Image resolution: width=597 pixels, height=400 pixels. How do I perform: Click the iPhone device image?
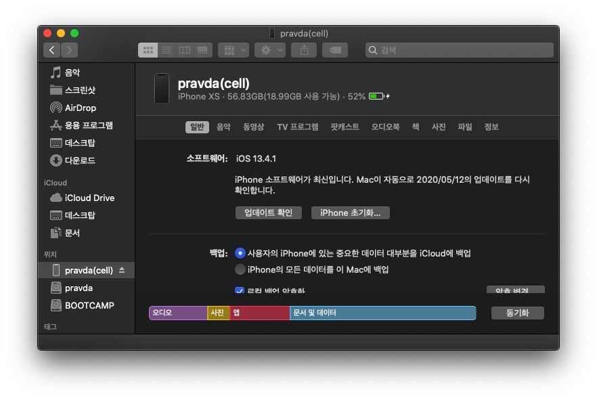(x=162, y=89)
